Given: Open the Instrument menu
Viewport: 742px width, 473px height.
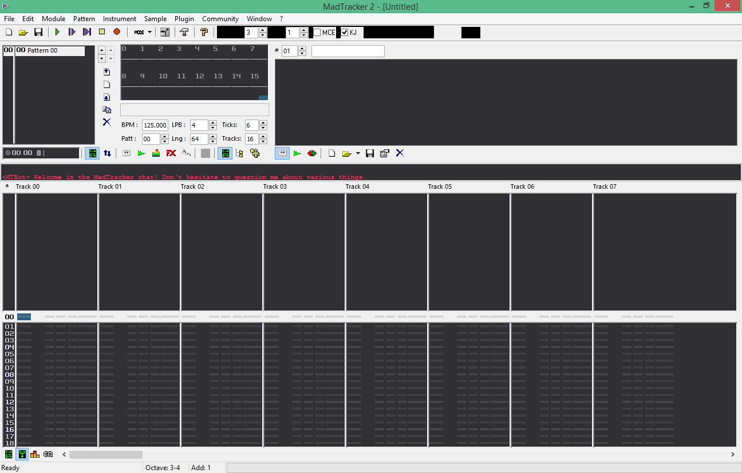Looking at the screenshot, I should pos(120,19).
